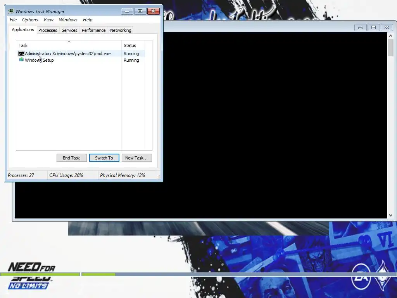Image resolution: width=397 pixels, height=298 pixels.
Task: Close the command prompt window
Action: (x=387, y=28)
